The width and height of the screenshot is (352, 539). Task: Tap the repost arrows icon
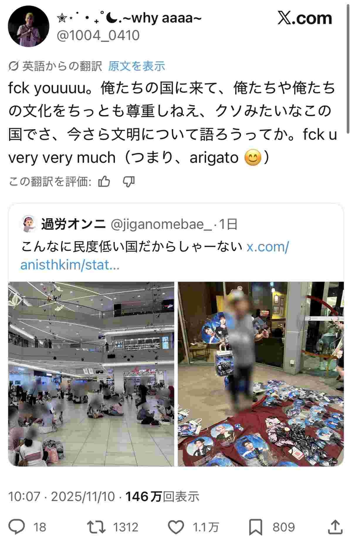point(97,527)
